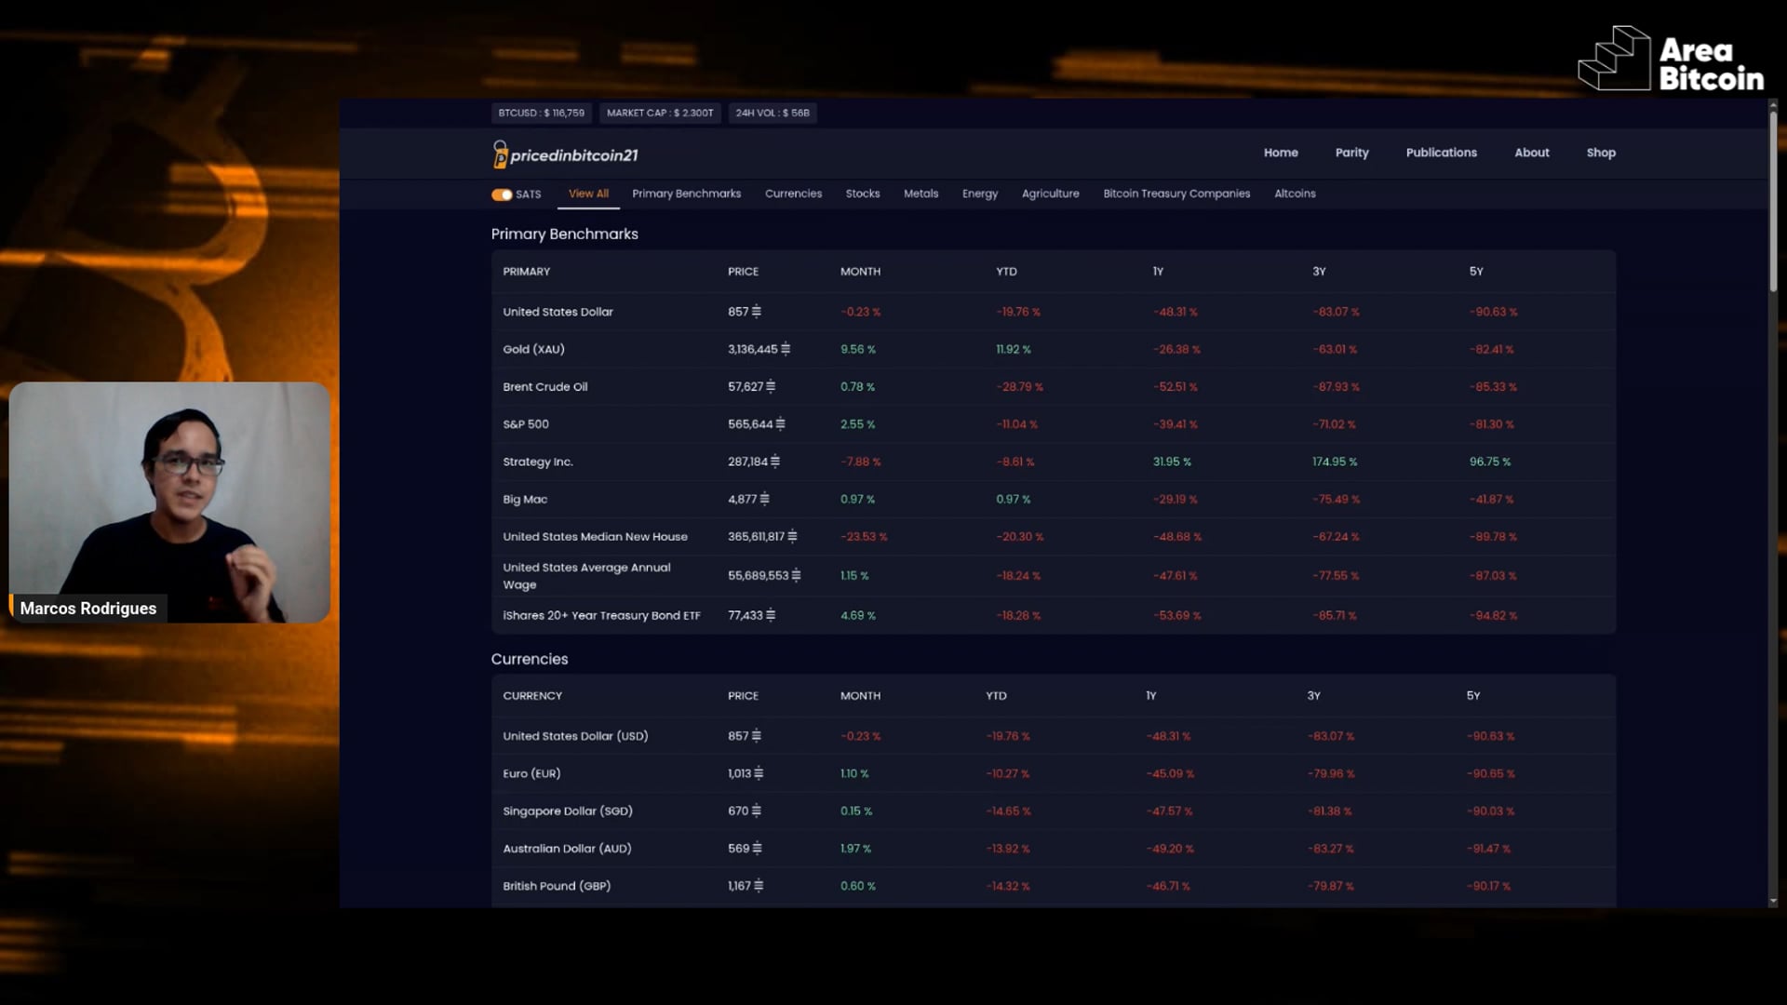Open the Brent Crude Oil entry
The height and width of the screenshot is (1005, 1787).
click(544, 387)
